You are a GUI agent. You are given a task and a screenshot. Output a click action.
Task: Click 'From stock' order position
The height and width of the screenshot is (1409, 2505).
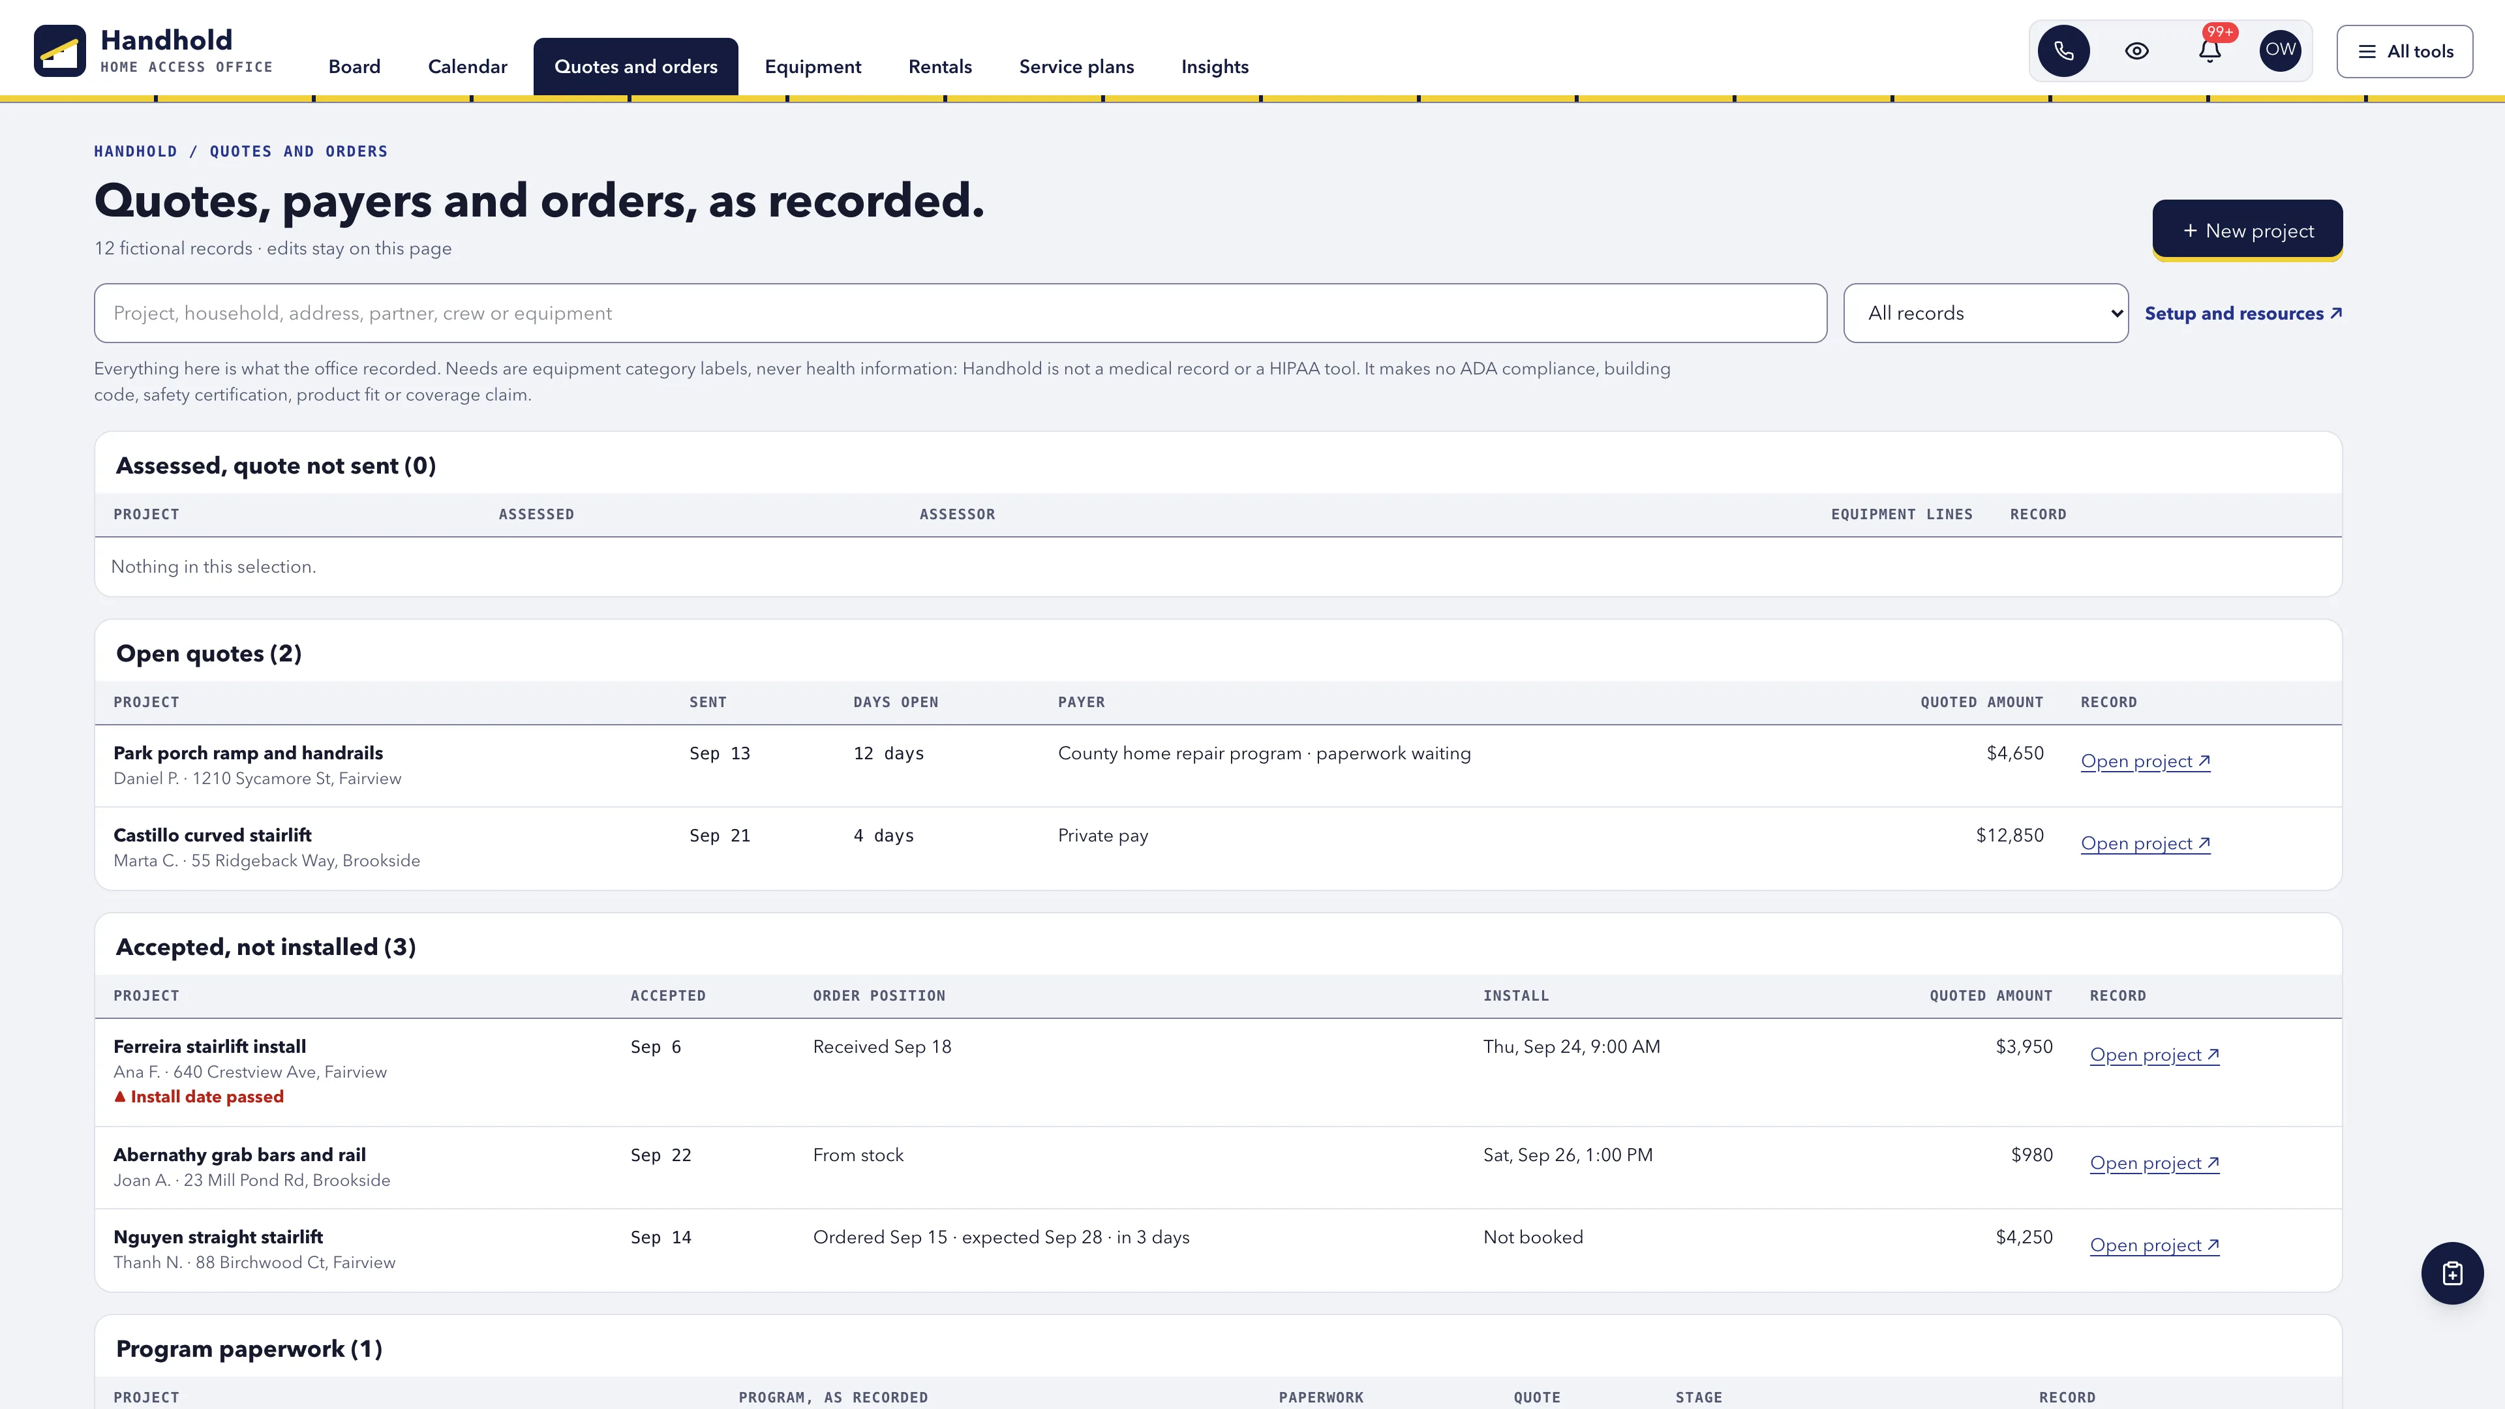click(858, 1154)
